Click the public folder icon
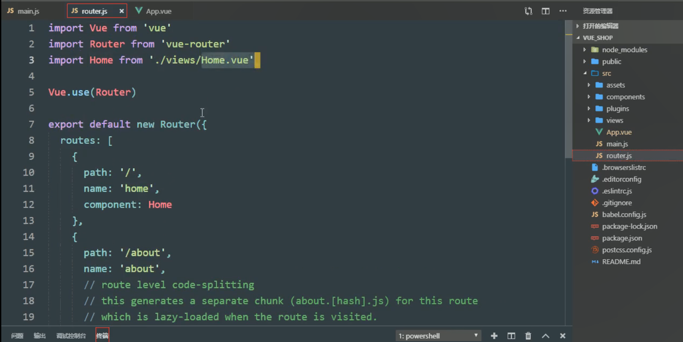Viewport: 683px width, 342px height. coord(595,62)
